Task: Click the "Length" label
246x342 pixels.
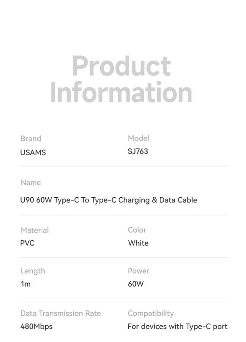Action: 33,271
